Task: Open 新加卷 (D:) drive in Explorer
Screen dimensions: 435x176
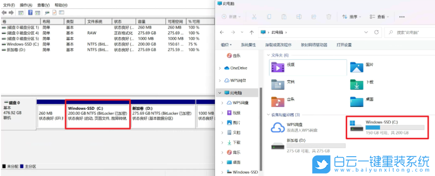Action: 308,146
